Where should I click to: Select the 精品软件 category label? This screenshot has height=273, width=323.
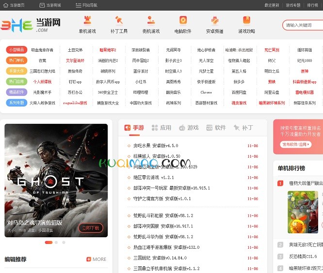coord(16,92)
